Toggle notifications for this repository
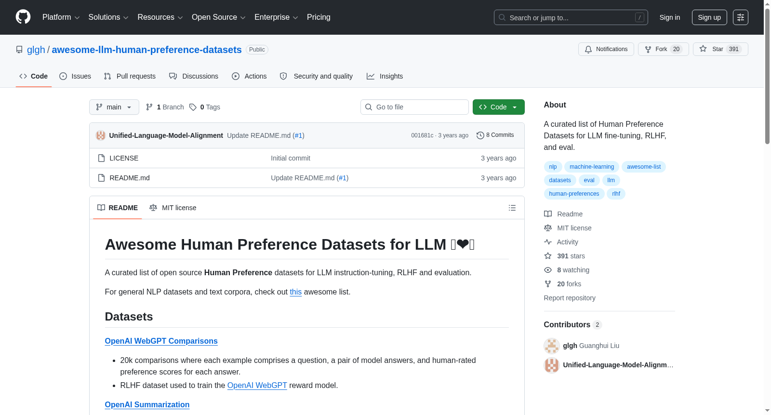This screenshot has width=771, height=415. 606,49
